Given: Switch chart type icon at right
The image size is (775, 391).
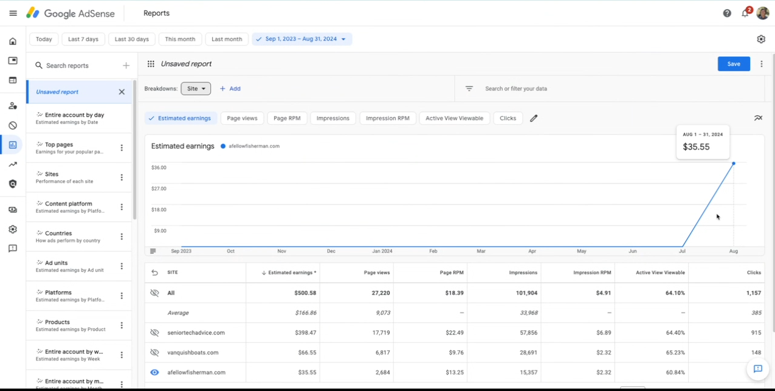Looking at the screenshot, I should [758, 118].
